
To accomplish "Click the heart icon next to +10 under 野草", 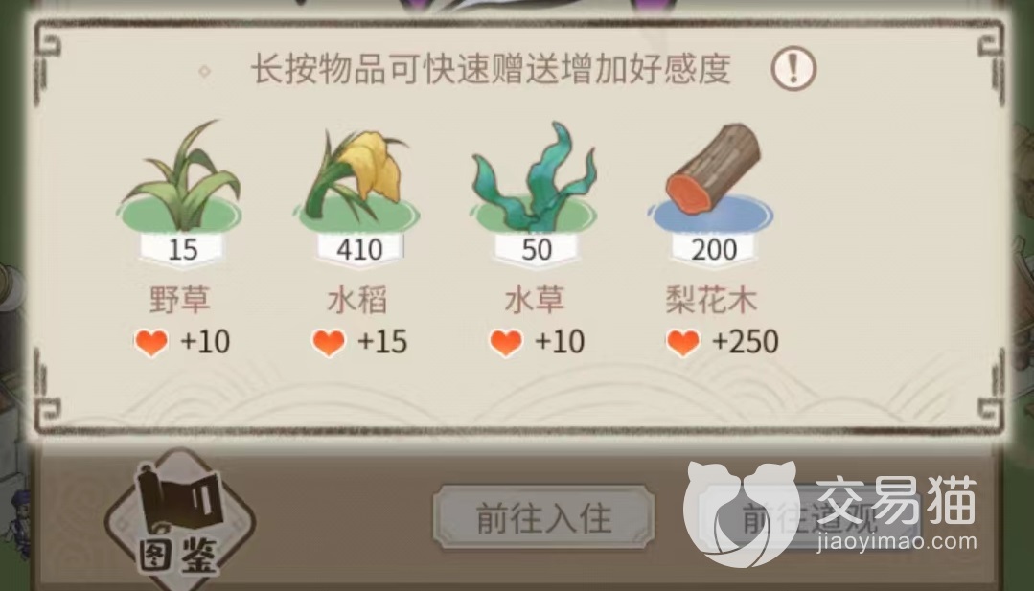I will (151, 343).
